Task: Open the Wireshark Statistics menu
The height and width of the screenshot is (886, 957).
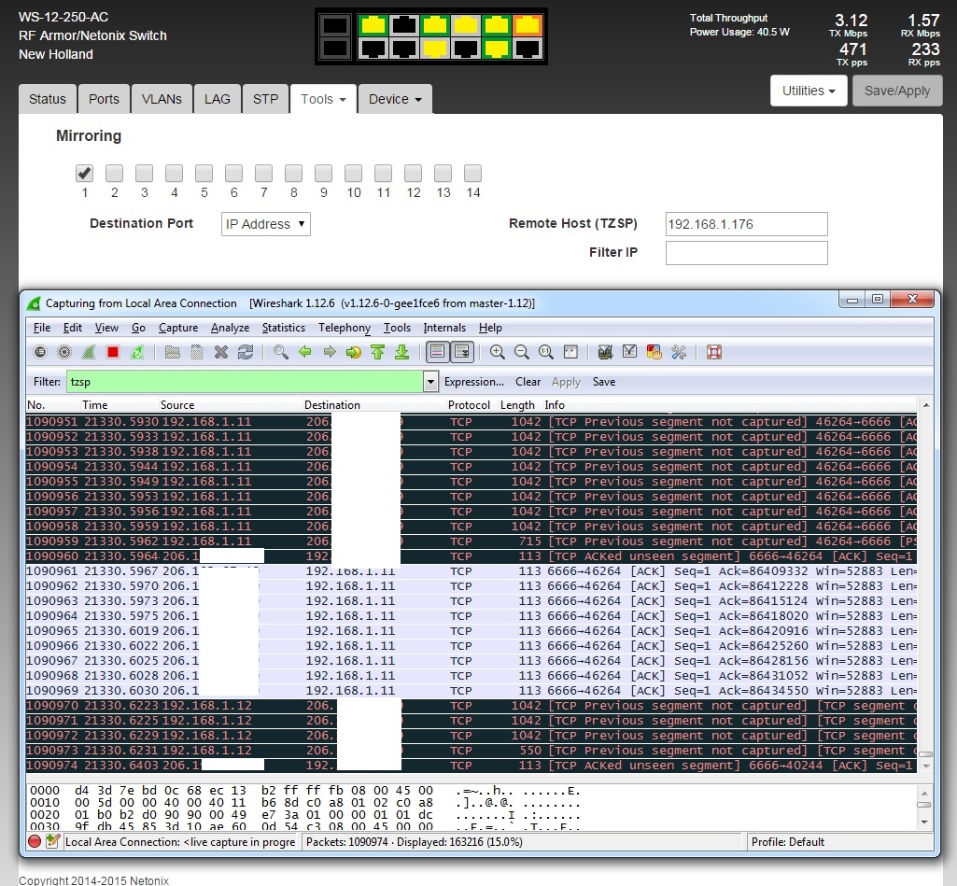Action: (x=283, y=328)
